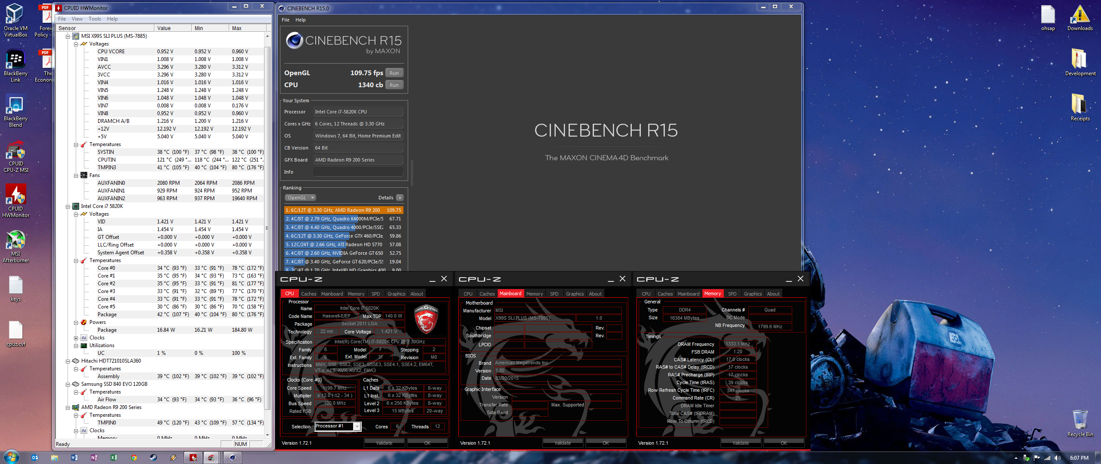Viewport: 1101px width, 464px height.
Task: Collapse MSI X99S SLI PLUS tree node
Action: [x=68, y=36]
